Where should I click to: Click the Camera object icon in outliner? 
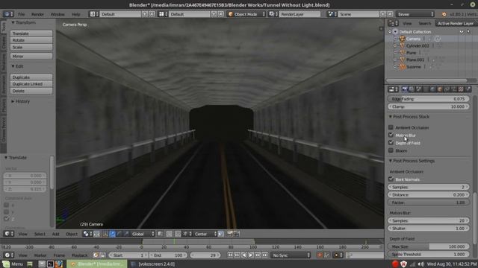point(402,39)
